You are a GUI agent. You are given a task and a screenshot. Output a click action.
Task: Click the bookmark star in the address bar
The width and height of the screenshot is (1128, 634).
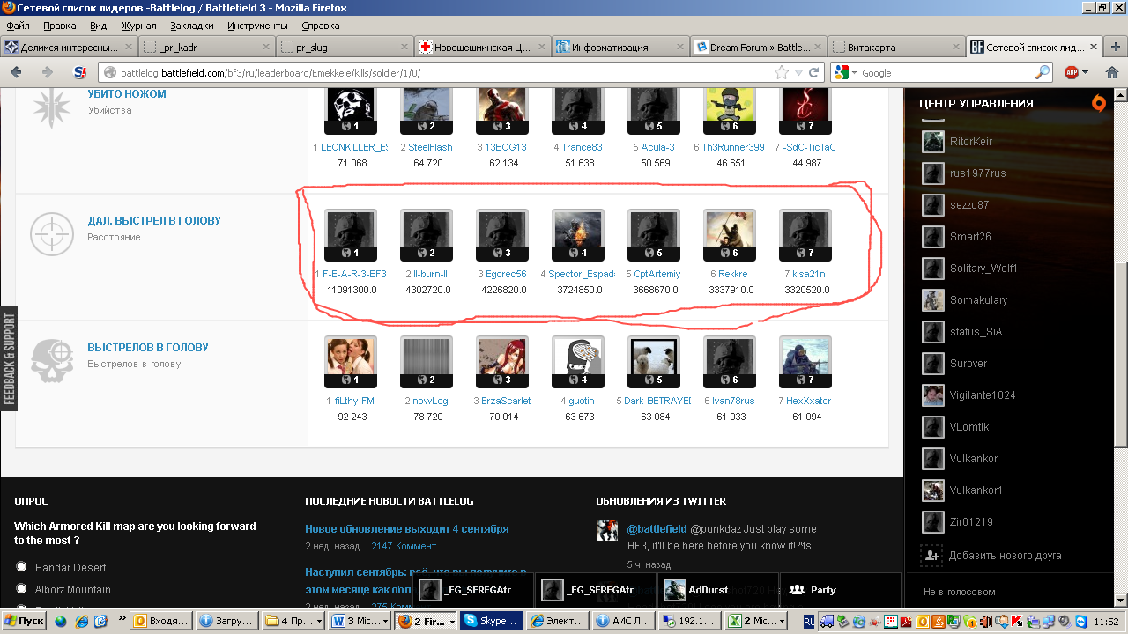coord(782,72)
